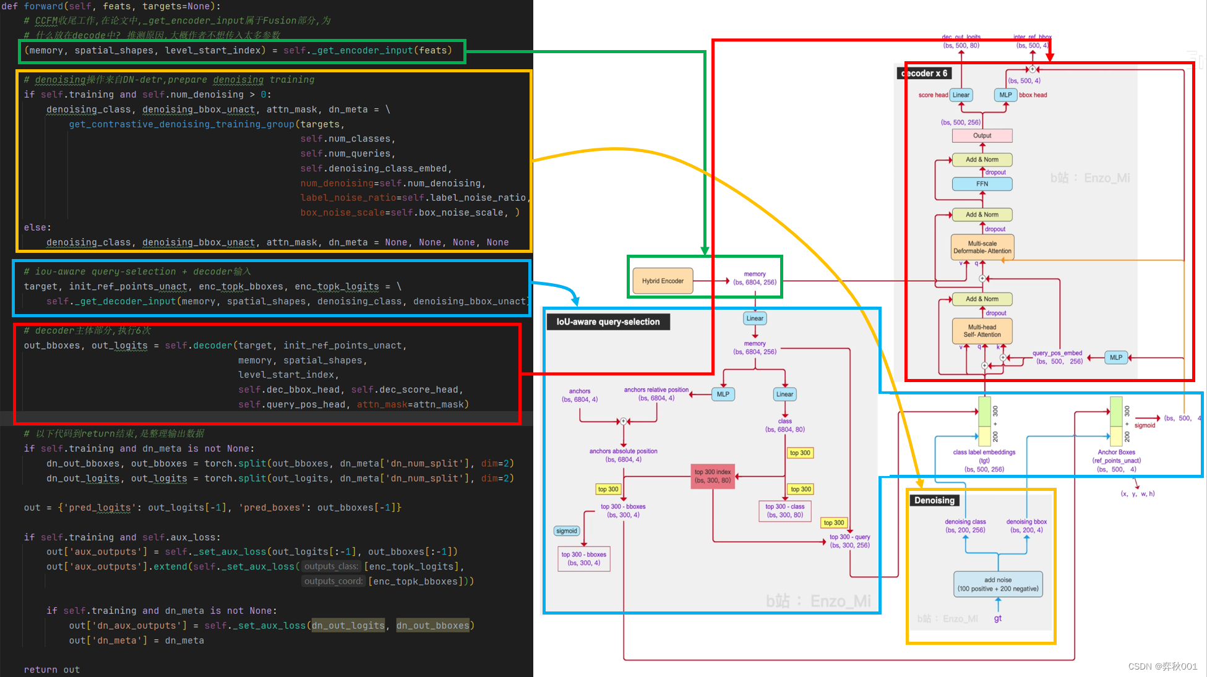Click the score head Linear block

961,95
